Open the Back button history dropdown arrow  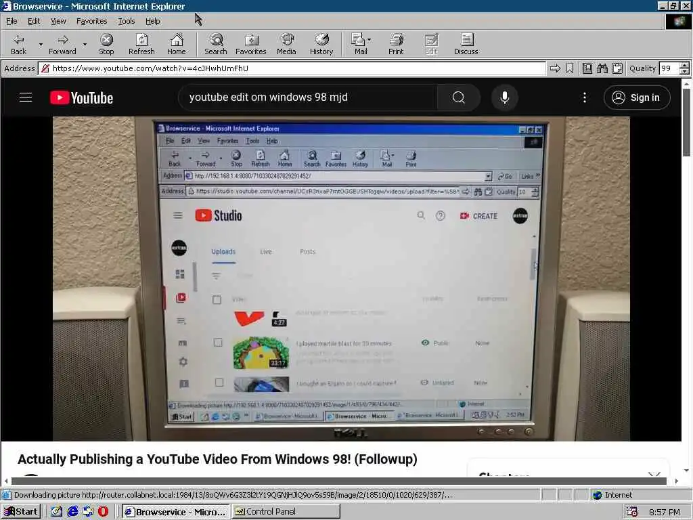pos(41,44)
